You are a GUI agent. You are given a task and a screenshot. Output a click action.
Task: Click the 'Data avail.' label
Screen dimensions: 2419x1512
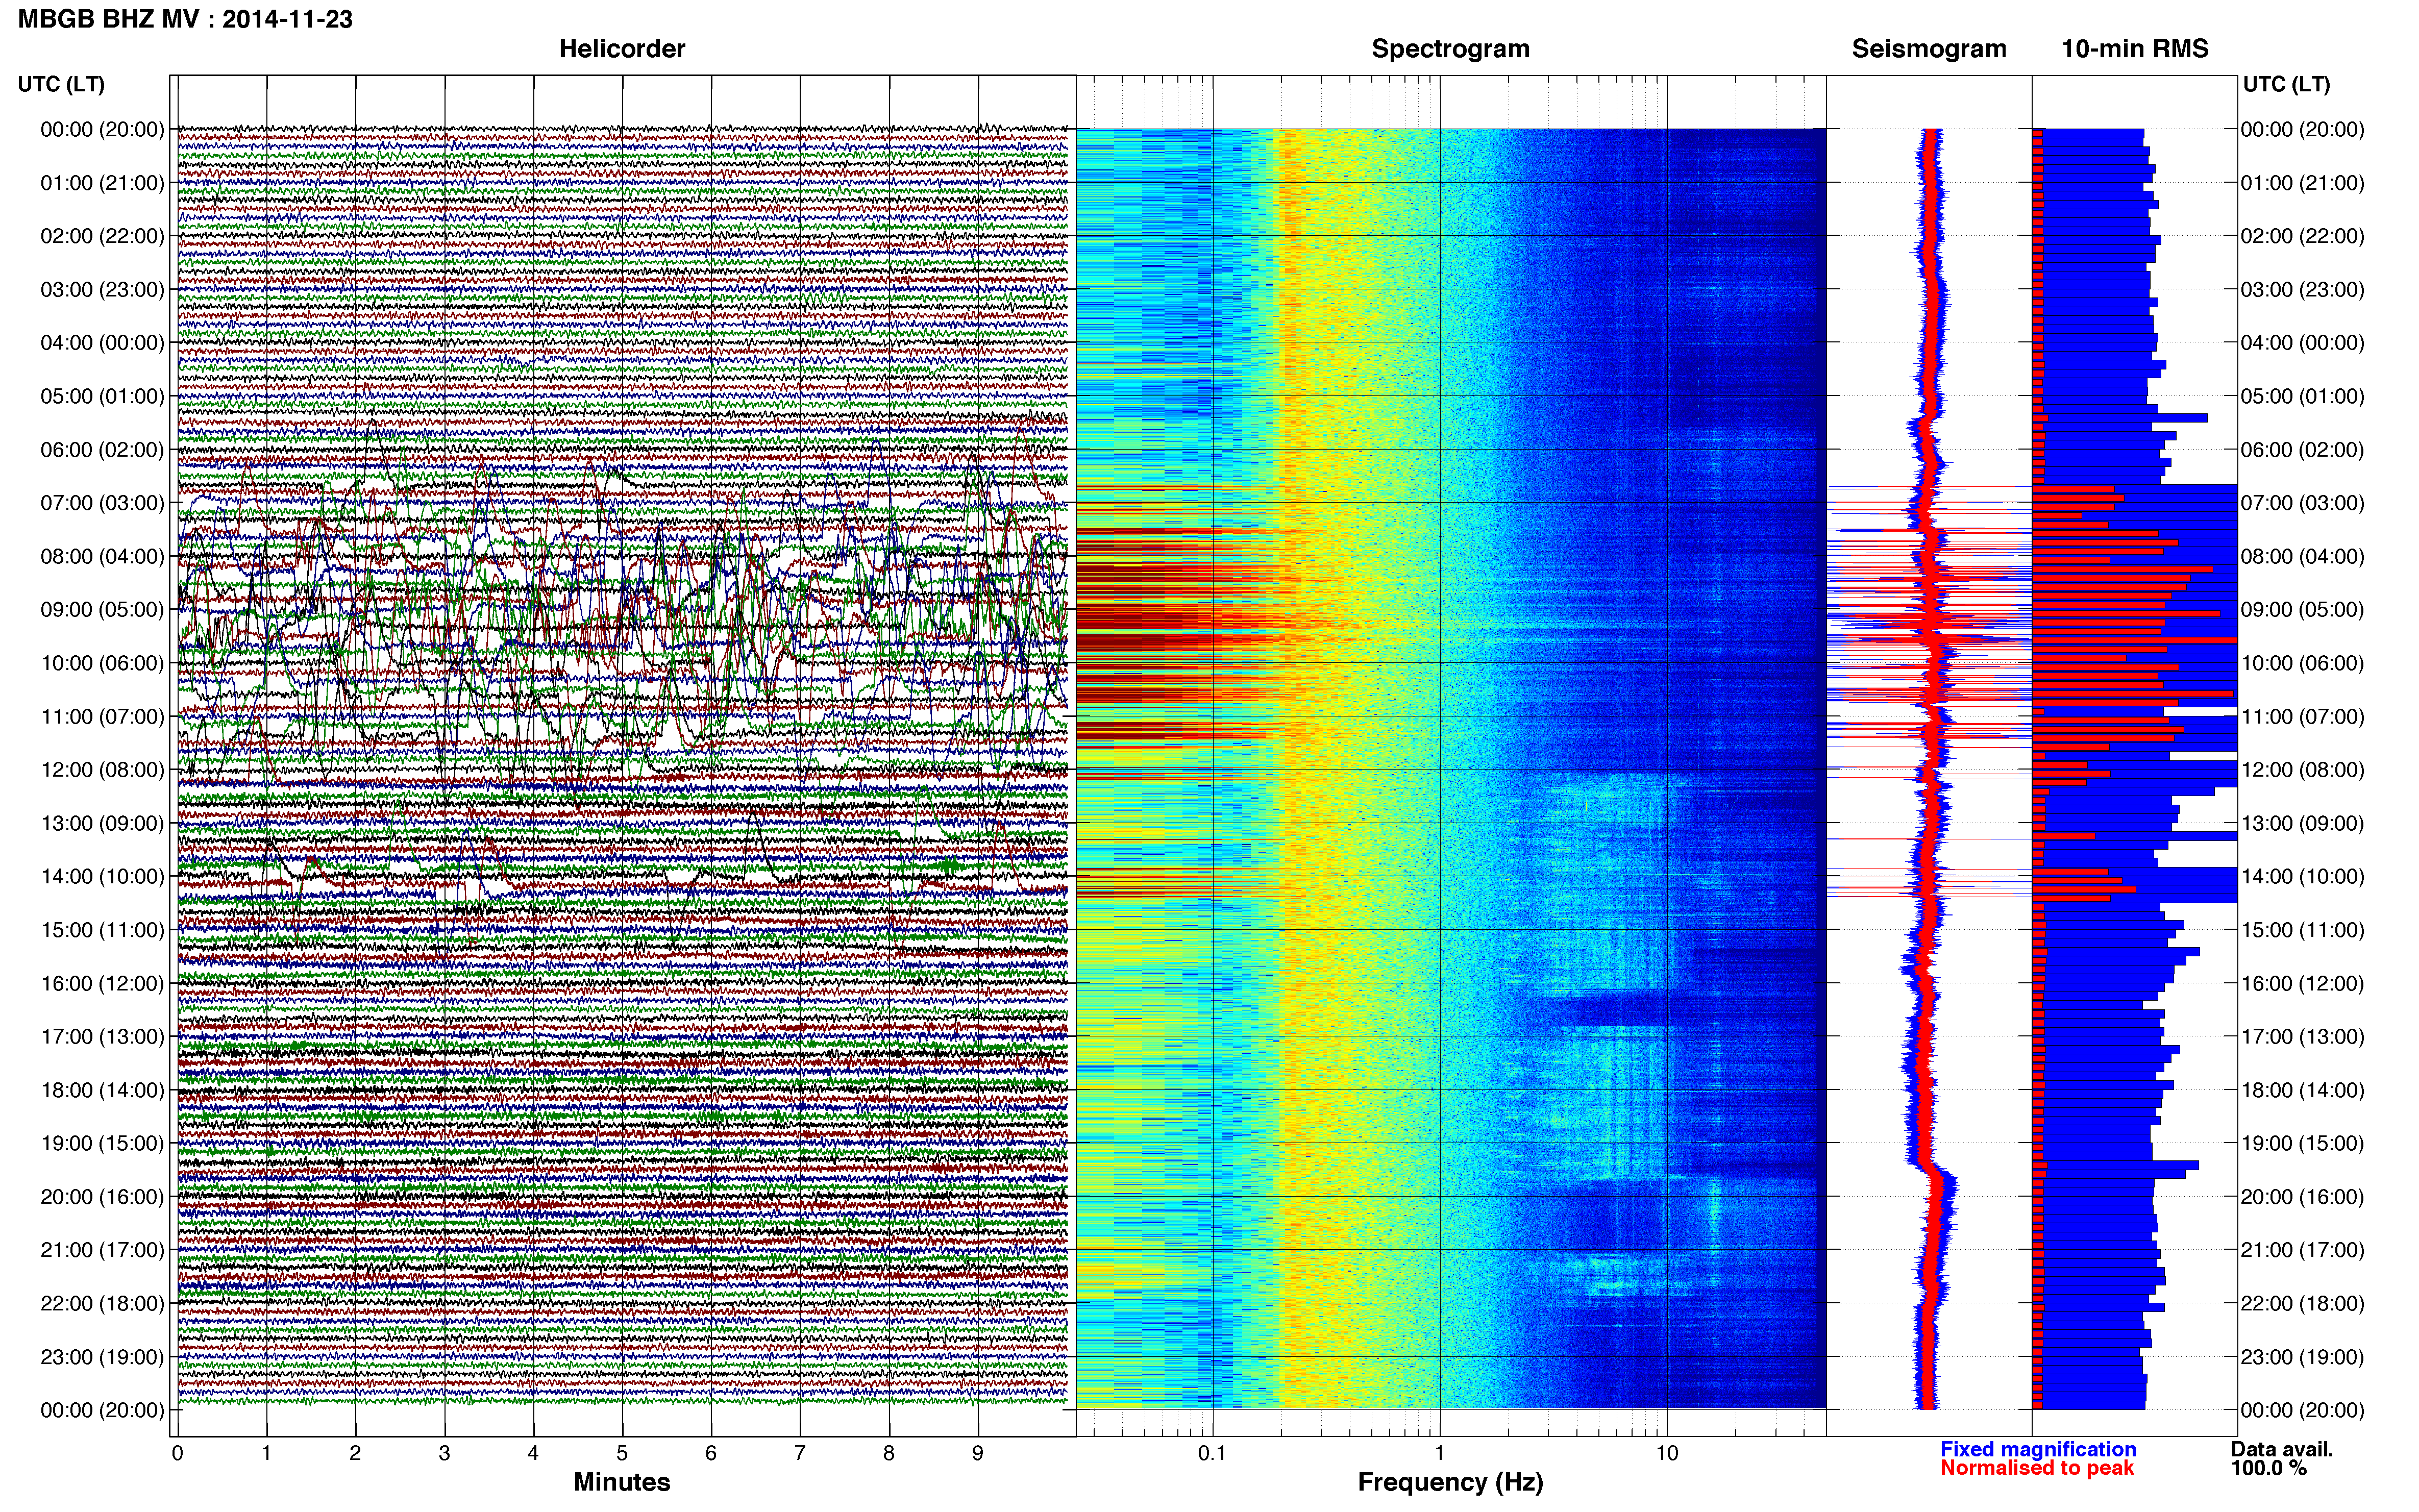click(2282, 1449)
